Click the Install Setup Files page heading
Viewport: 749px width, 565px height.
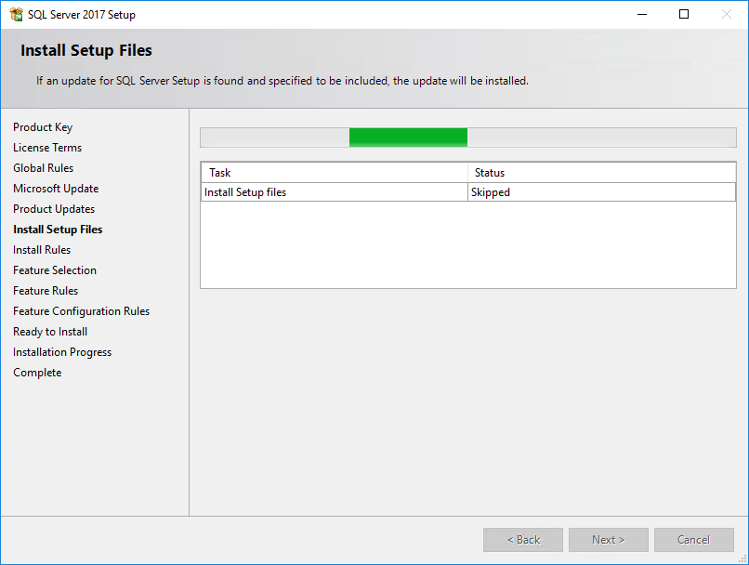coord(86,50)
